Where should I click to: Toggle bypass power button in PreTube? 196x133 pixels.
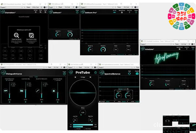click(x=96, y=73)
